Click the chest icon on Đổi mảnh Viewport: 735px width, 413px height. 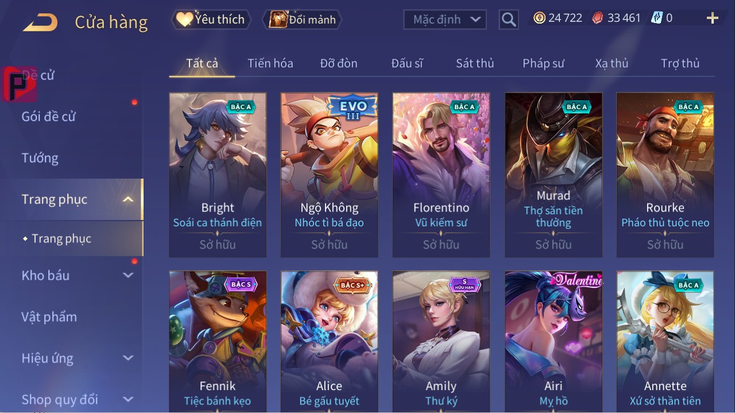coord(278,20)
